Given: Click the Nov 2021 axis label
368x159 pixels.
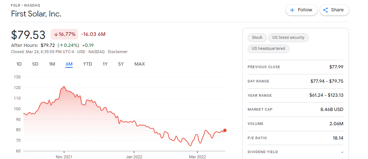Looking at the screenshot, I should (x=64, y=157).
